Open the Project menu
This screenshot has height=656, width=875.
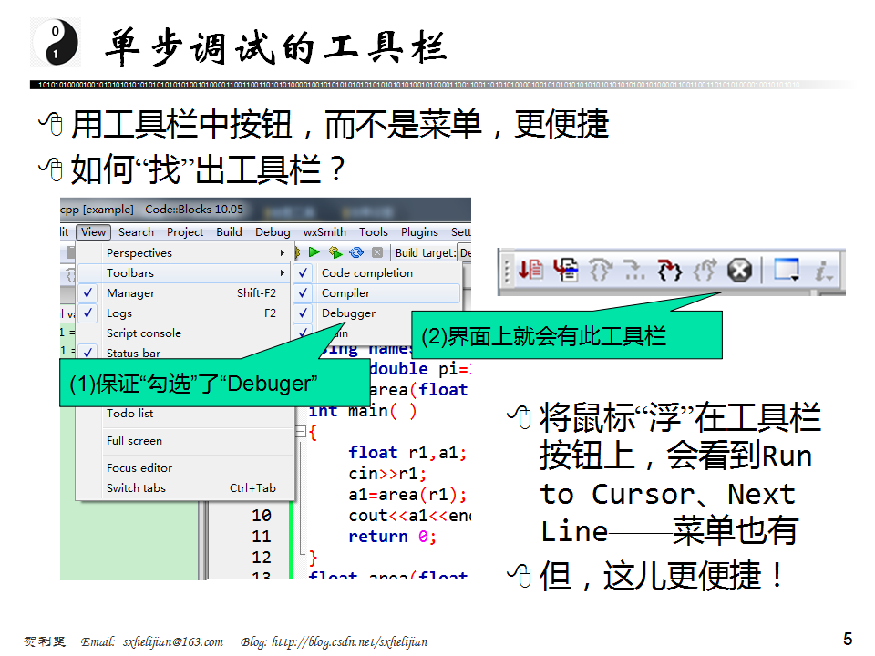185,231
